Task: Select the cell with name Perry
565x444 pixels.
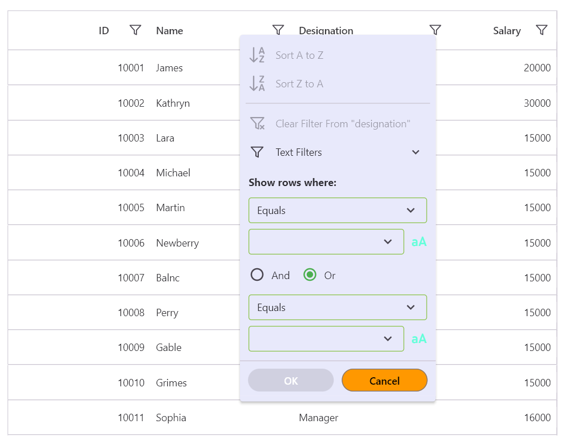Action: [x=167, y=313]
